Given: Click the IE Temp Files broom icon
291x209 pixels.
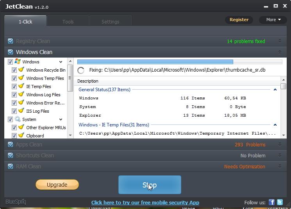Looking at the screenshot, I should (21, 86).
